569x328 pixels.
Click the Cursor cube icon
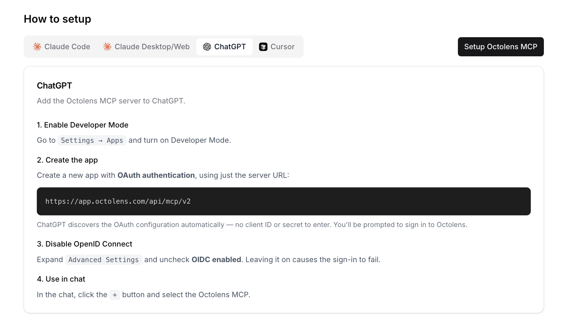(x=263, y=47)
